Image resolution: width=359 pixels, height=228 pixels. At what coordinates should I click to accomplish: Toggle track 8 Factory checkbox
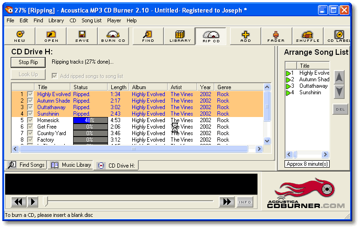(30, 140)
